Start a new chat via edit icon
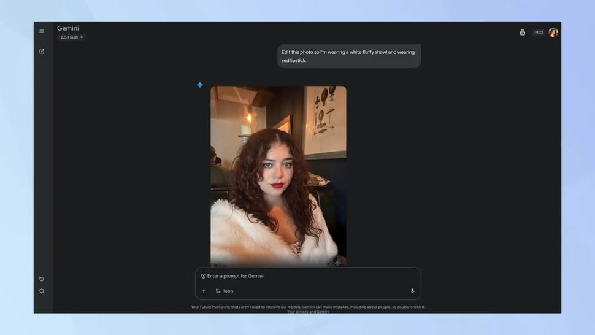Viewport: 595px width, 335px height. tap(42, 51)
